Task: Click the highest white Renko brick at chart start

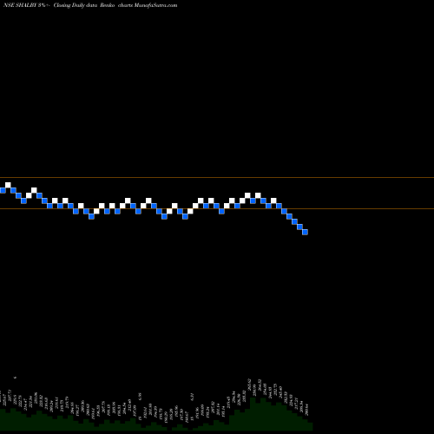Action: 8,185
